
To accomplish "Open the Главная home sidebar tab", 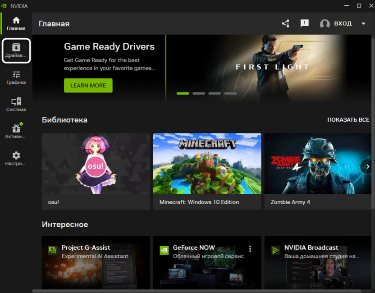I will coord(16,24).
